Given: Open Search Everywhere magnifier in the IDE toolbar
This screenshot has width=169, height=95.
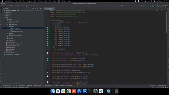Looking at the screenshot, I should coord(163,6).
